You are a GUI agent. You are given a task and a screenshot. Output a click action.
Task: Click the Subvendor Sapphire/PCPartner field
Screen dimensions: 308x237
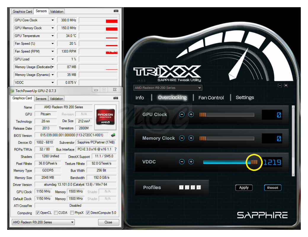96,142
